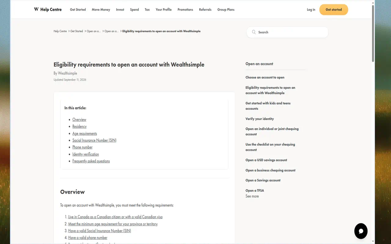Viewport: 391px width, 244px height.
Task: Open 'Use the checklist on your chequing account'
Action: 270,147
